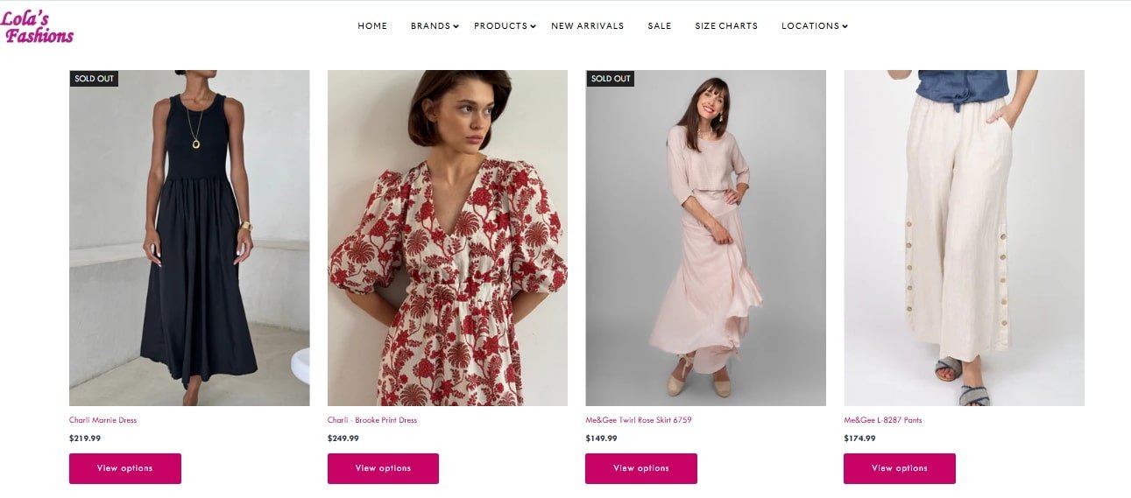View options for Twirl Rose Skirt

[641, 468]
